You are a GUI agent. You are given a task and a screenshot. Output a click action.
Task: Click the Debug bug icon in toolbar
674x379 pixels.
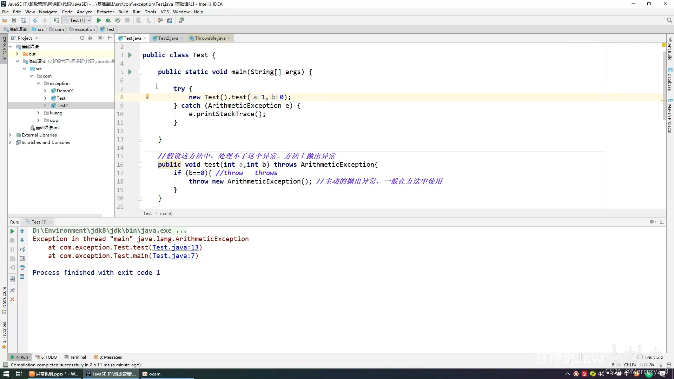coord(108,20)
